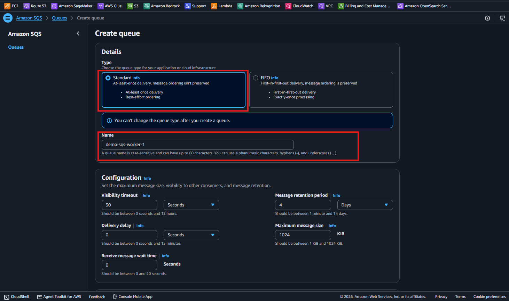Open the EC2 service shortcut icon
The height and width of the screenshot is (301, 509).
(x=7, y=6)
